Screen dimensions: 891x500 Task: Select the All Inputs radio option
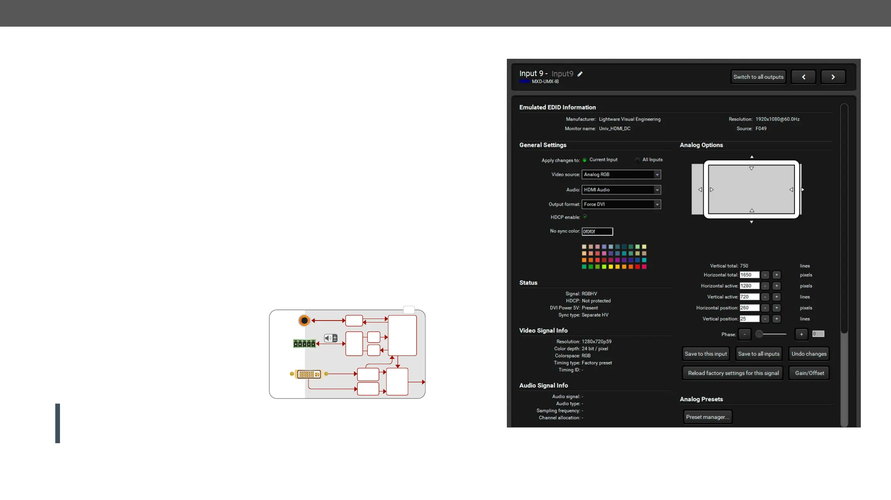[637, 160]
